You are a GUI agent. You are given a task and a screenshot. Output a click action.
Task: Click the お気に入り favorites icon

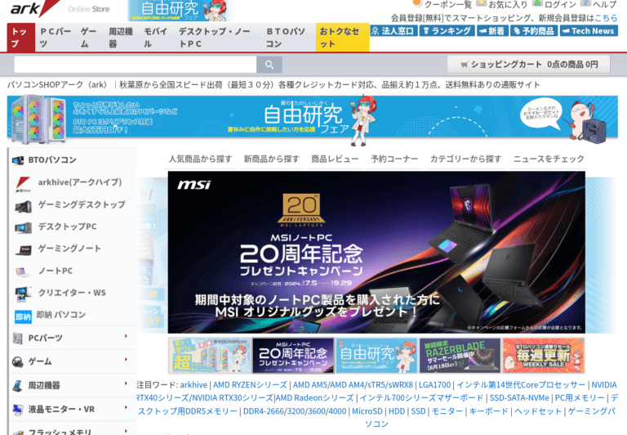pos(482,3)
